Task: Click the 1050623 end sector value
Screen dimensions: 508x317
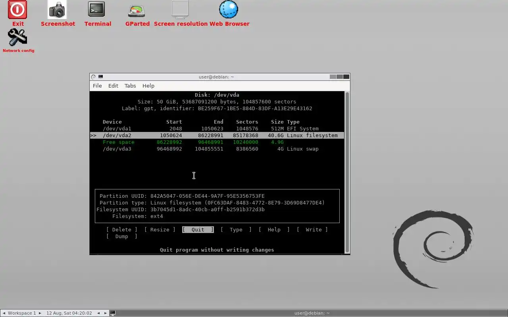Action: click(x=212, y=129)
